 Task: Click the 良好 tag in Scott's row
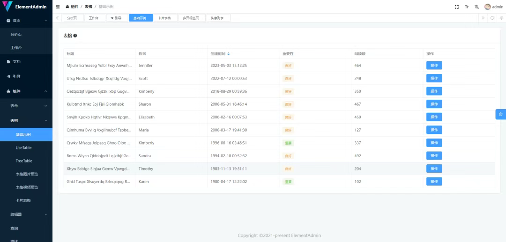[288, 79]
